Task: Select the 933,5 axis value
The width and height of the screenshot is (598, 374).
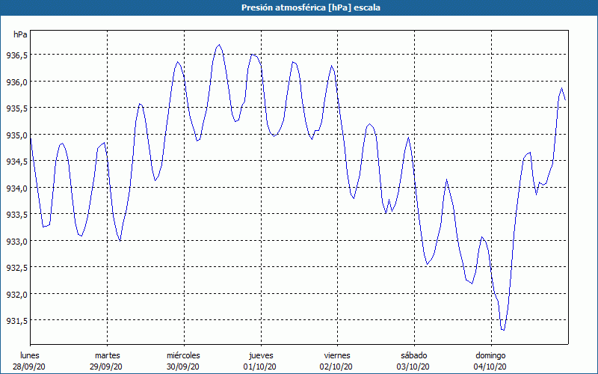Action: 16,215
